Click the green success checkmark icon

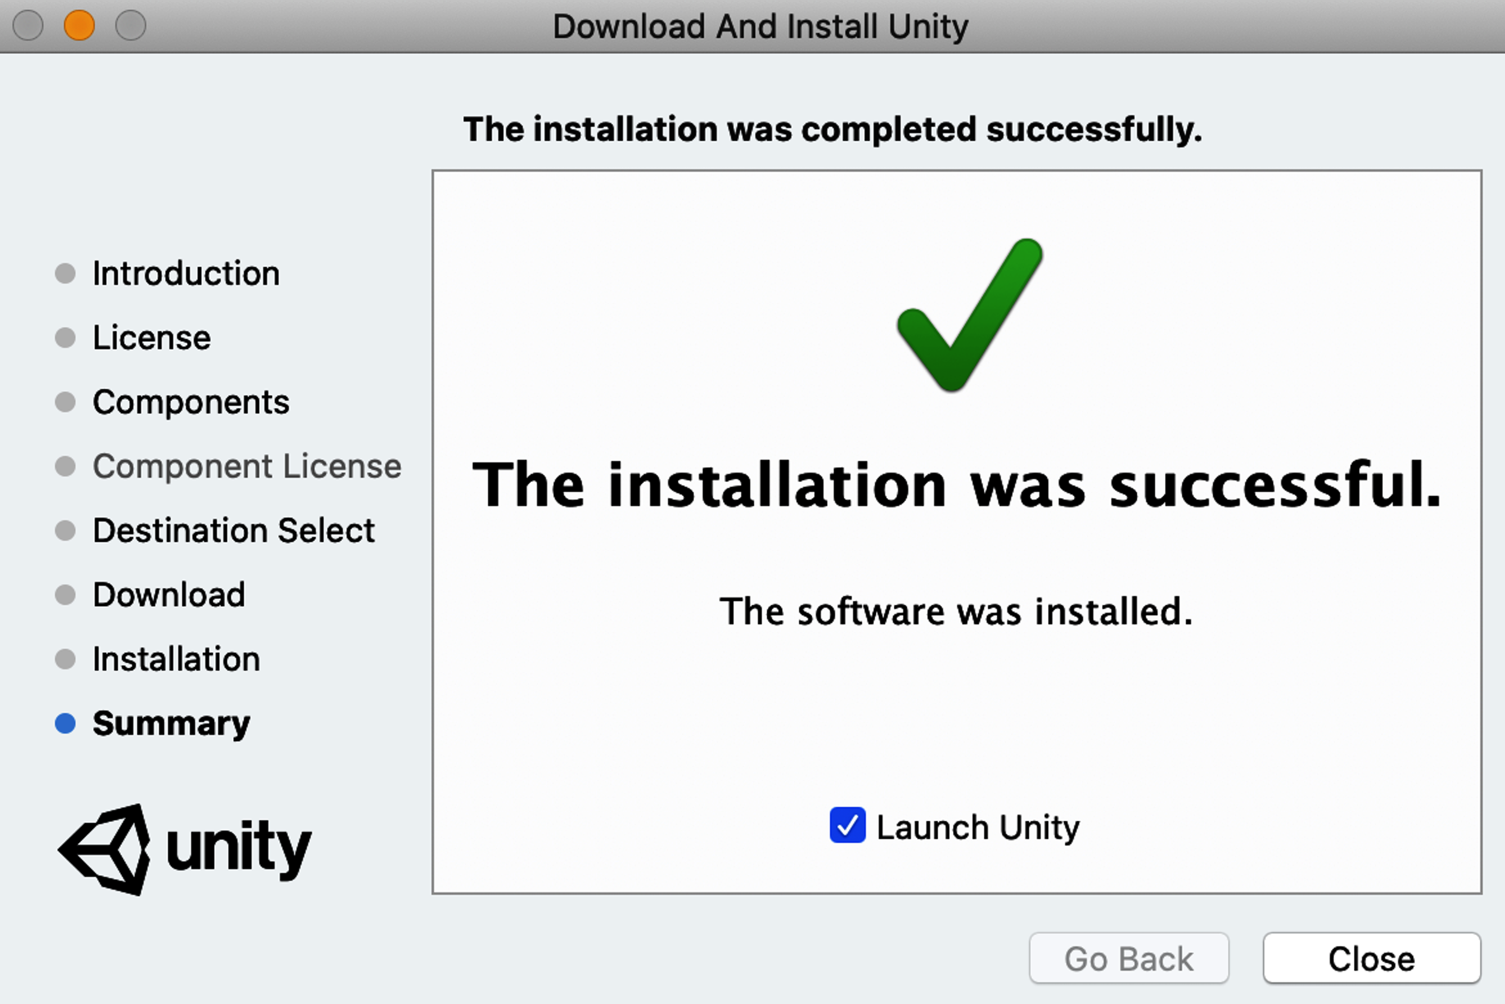(x=970, y=314)
